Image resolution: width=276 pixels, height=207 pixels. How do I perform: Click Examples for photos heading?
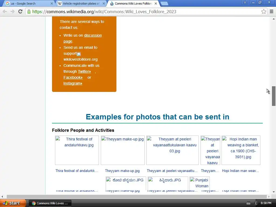[x=157, y=117]
